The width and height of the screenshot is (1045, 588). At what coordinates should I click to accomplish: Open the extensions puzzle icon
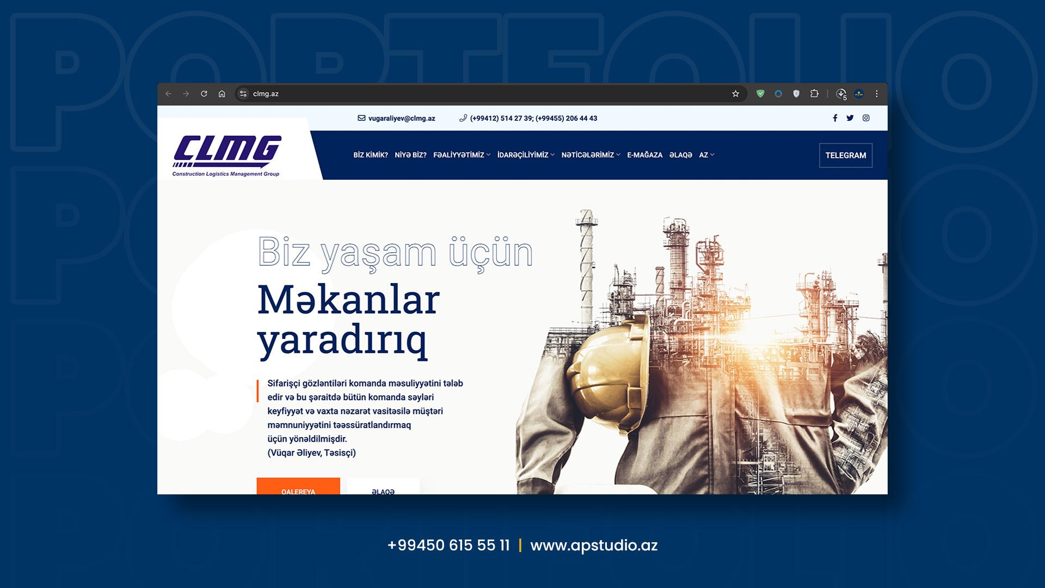[x=814, y=94]
